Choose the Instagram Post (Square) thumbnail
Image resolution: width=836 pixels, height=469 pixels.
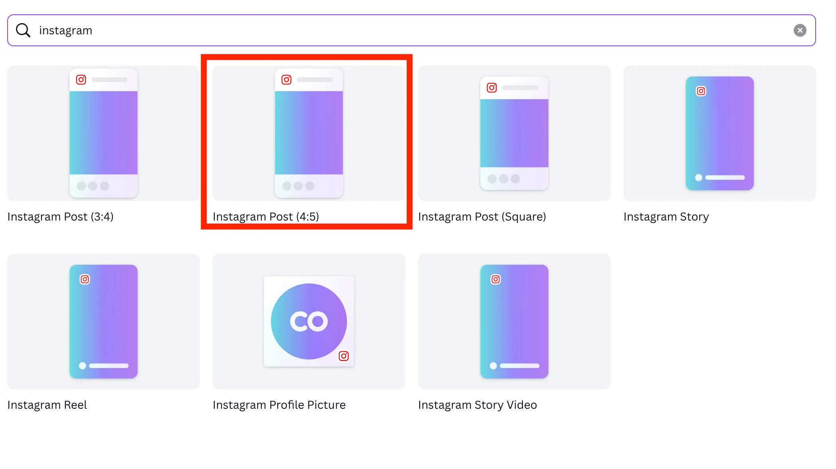click(x=514, y=133)
